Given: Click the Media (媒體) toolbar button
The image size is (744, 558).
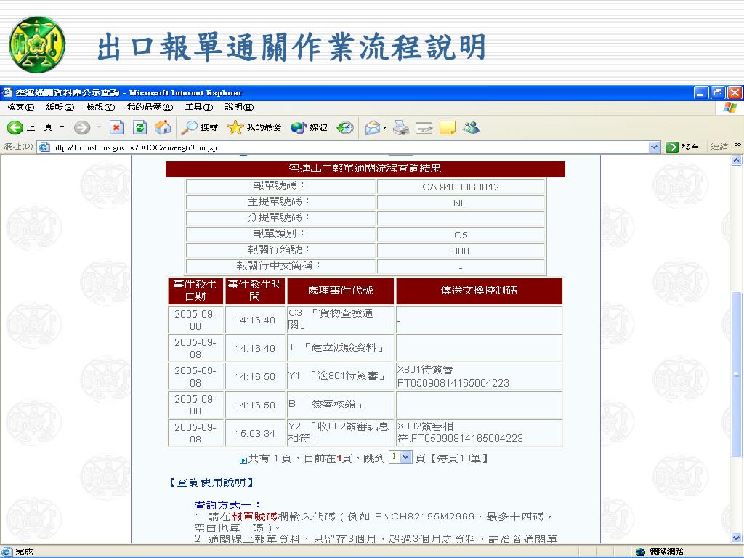Looking at the screenshot, I should pos(310,128).
